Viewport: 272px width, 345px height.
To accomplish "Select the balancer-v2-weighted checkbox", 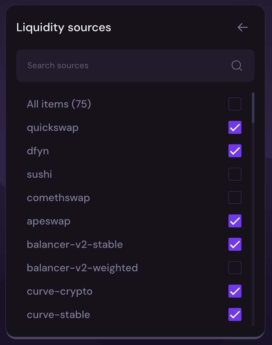I will coord(235,268).
